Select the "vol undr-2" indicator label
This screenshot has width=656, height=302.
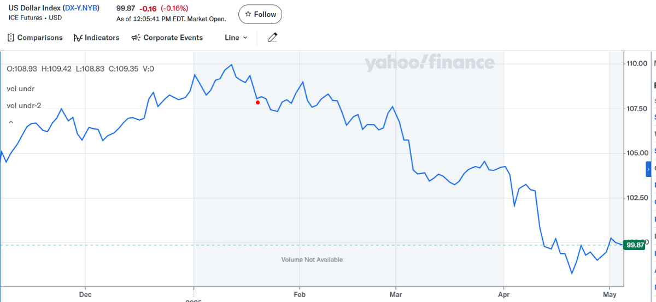[24, 105]
